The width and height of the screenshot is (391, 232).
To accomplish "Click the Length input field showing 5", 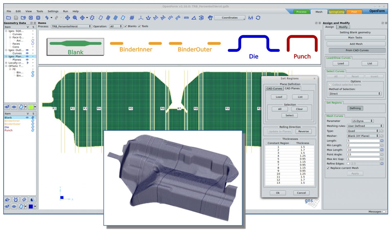I will (x=363, y=141).
